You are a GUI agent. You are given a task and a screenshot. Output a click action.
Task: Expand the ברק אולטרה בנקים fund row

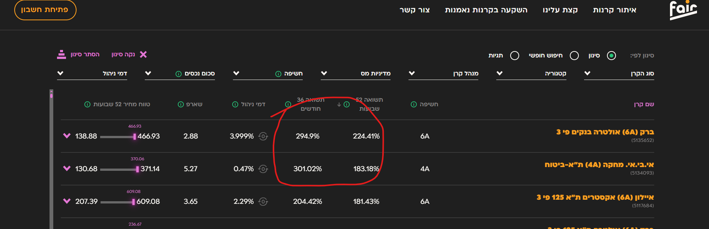67,136
